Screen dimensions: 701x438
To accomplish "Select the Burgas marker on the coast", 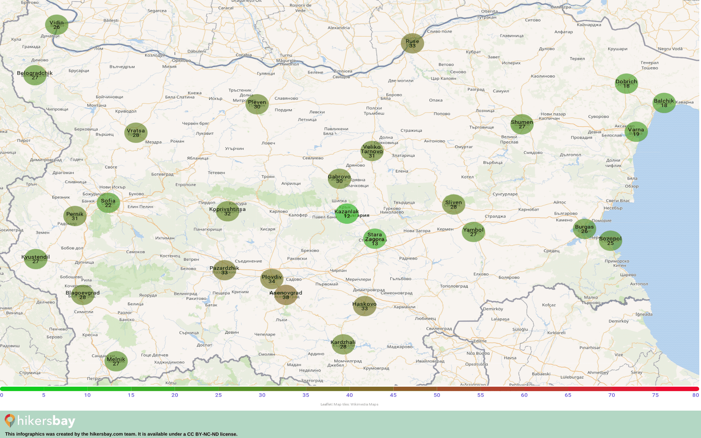I will pyautogui.click(x=584, y=229).
